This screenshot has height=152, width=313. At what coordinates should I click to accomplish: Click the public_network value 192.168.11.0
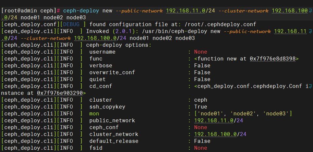tap(213, 120)
